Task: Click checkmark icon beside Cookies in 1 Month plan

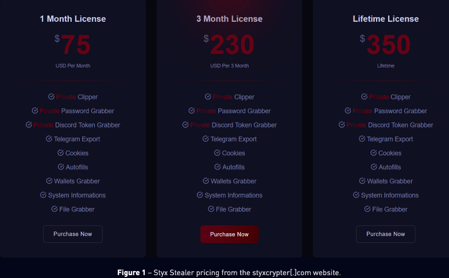Action: 60,153
